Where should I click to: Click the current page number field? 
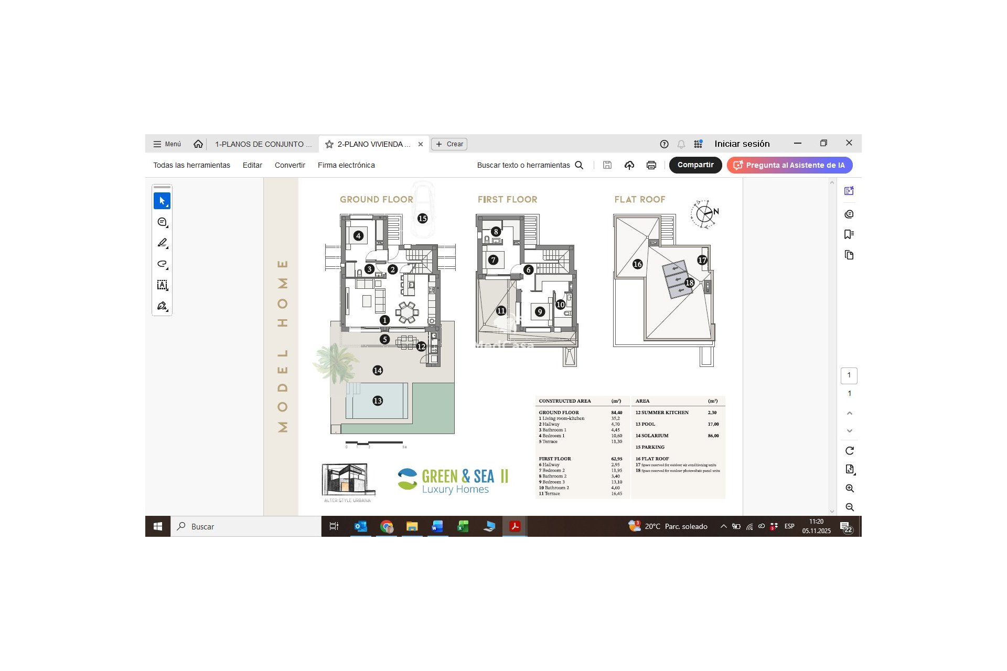click(849, 375)
